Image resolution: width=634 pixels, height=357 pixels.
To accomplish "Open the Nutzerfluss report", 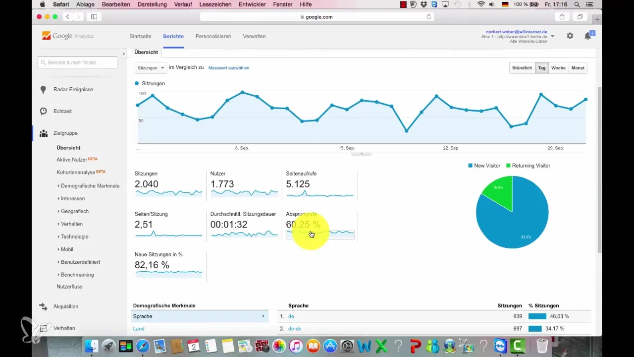I will 70,287.
